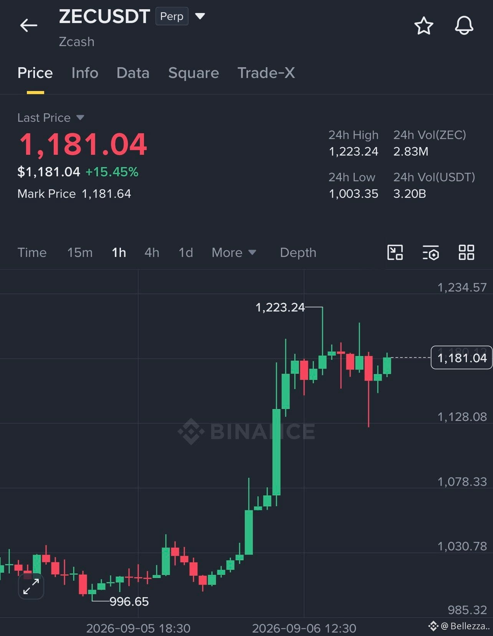The width and height of the screenshot is (493, 636).
Task: Tap the 1,223.24 high price label
Action: [280, 307]
